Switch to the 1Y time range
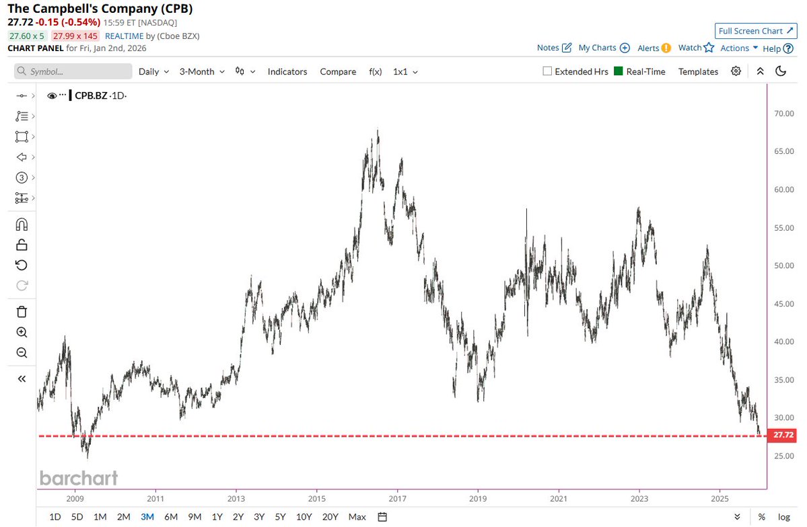 pyautogui.click(x=217, y=517)
